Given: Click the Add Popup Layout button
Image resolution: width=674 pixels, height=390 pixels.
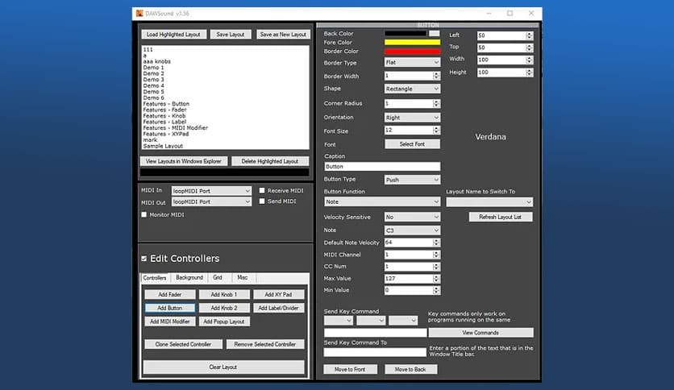Looking at the screenshot, I should [x=224, y=322].
